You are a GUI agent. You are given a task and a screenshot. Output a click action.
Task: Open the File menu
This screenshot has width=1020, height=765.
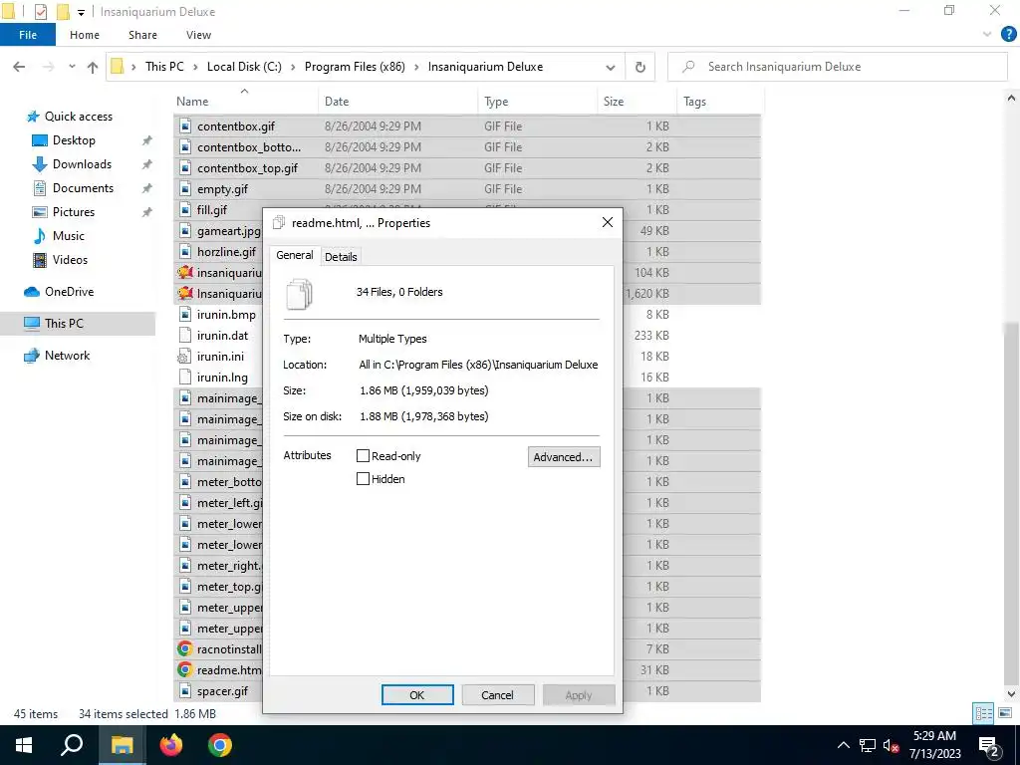[28, 35]
